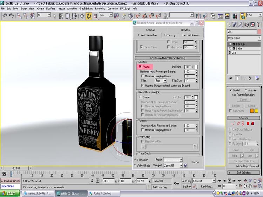Image resolution: width=263 pixels, height=197 pixels.
Task: Choose Vertex sub-object selection icon
Action: pyautogui.click(x=233, y=124)
